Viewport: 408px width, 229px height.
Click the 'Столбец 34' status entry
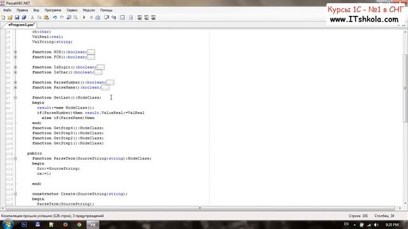pyautogui.click(x=384, y=216)
